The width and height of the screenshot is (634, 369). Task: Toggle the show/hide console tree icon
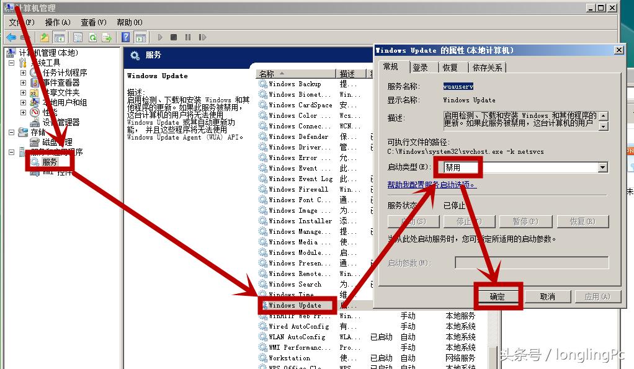coord(60,37)
